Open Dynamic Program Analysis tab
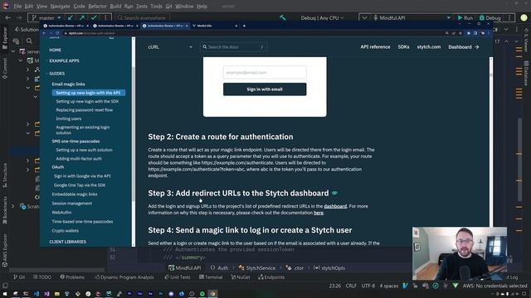 coord(124,277)
